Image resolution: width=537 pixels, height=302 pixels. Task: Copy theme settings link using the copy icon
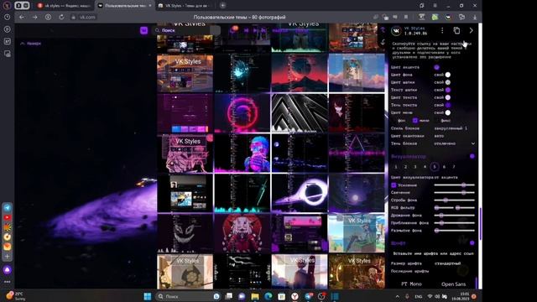click(x=456, y=30)
